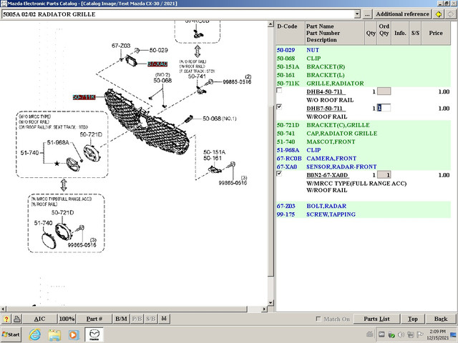Click diagram horizontal scrollbar left arrow

pos(3,309)
